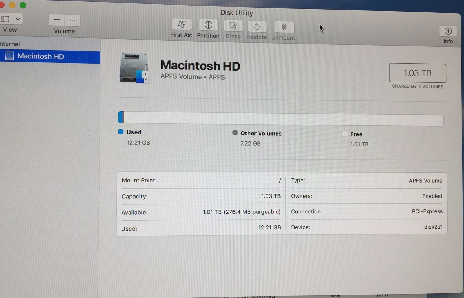464x298 pixels.
Task: Click the Type APFS Volume value
Action: (425, 181)
